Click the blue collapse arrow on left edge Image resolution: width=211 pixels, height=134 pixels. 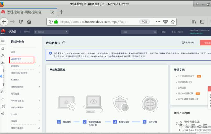coord(1,76)
